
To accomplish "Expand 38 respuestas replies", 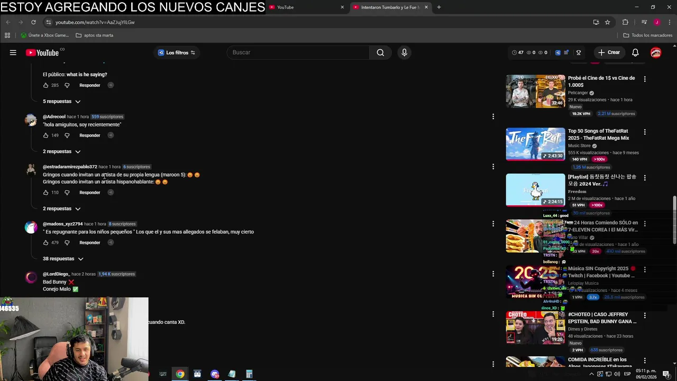I will [63, 259].
